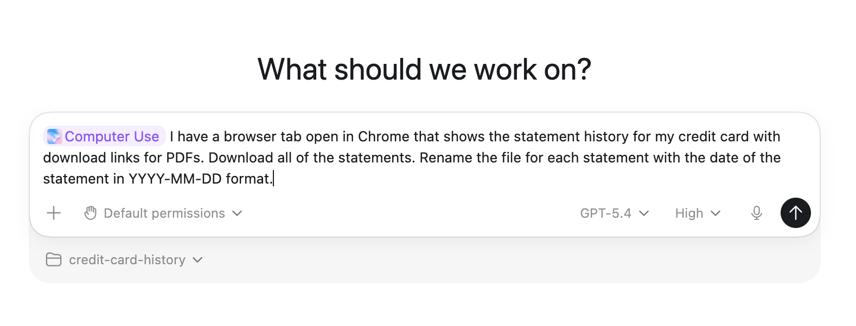The width and height of the screenshot is (856, 326).
Task: Click the hand permissions icon
Action: (x=91, y=213)
